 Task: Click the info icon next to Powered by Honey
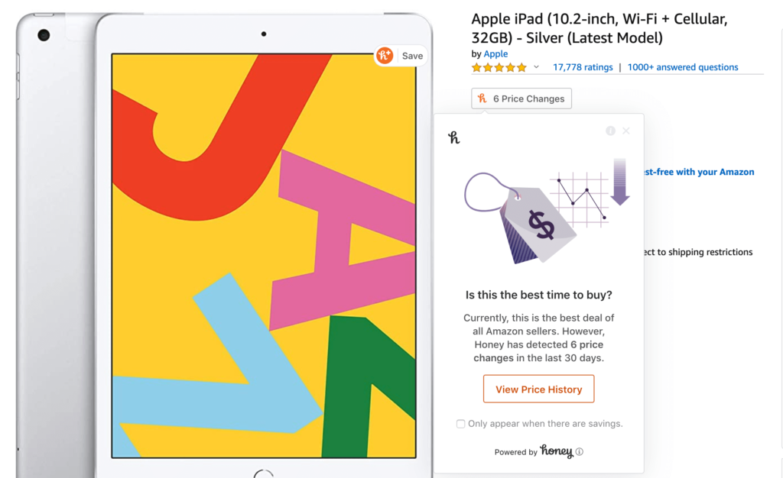point(580,451)
